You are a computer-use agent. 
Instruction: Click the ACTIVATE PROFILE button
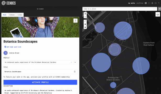click(x=40, y=82)
